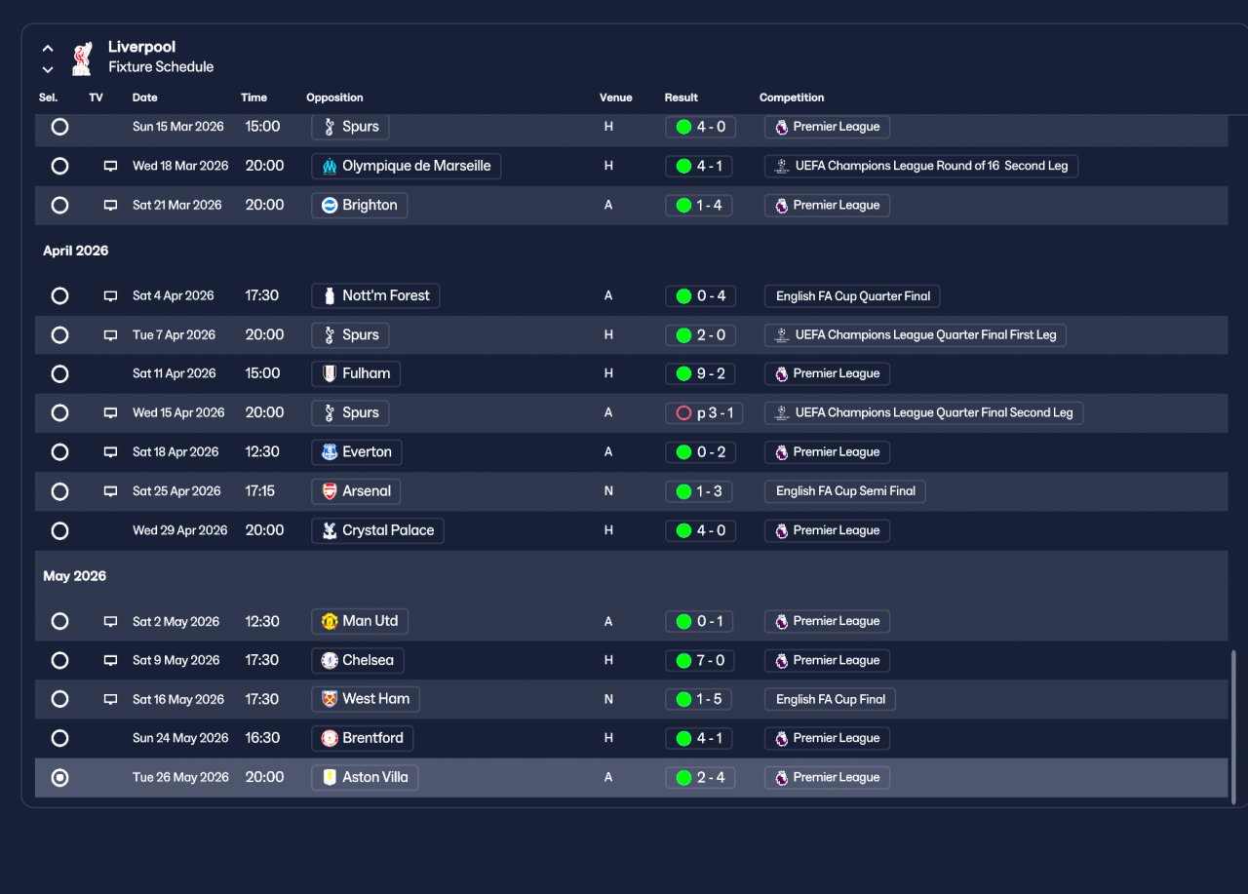Select the Spurs 15 Mar radio button

point(59,127)
